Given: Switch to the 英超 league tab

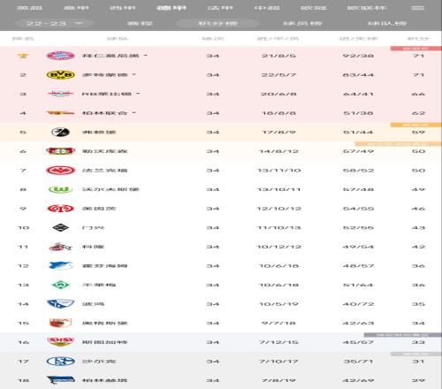Looking at the screenshot, I should [x=29, y=8].
